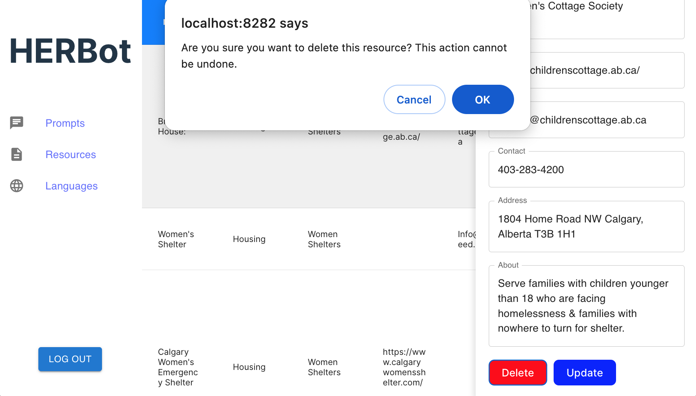
Task: Click the Prompts chat icon
Action: 17,123
